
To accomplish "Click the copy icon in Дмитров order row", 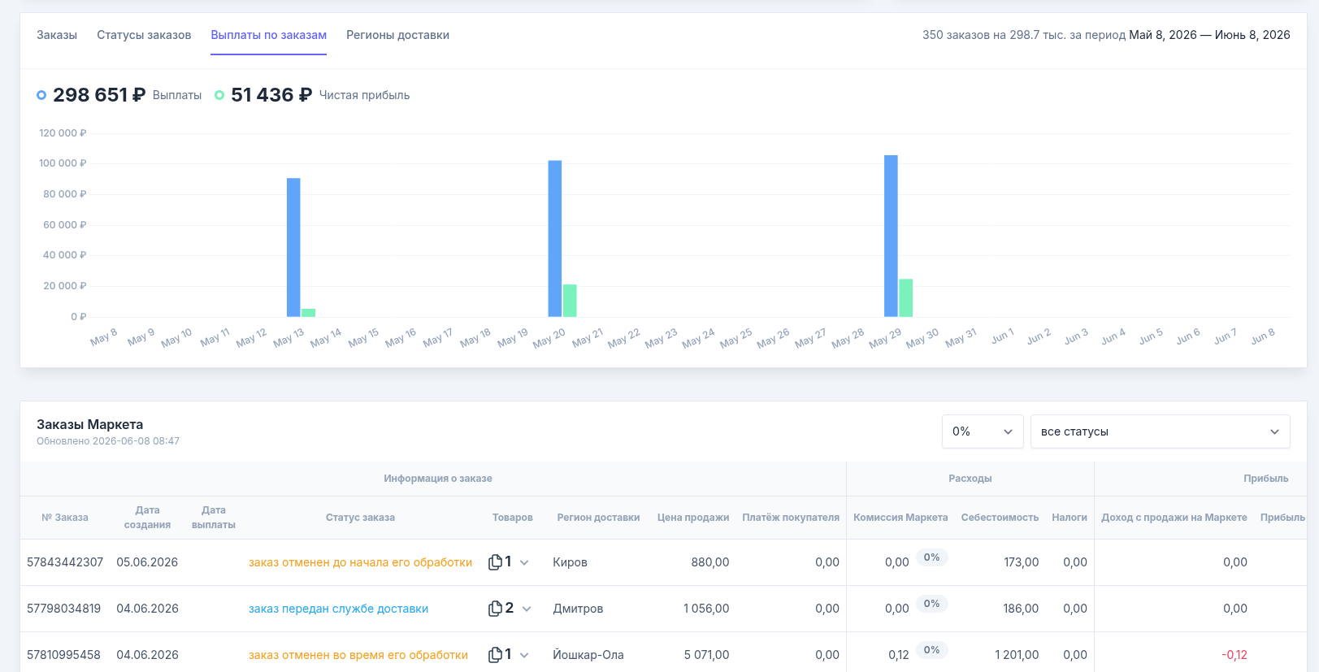I will [x=495, y=609].
